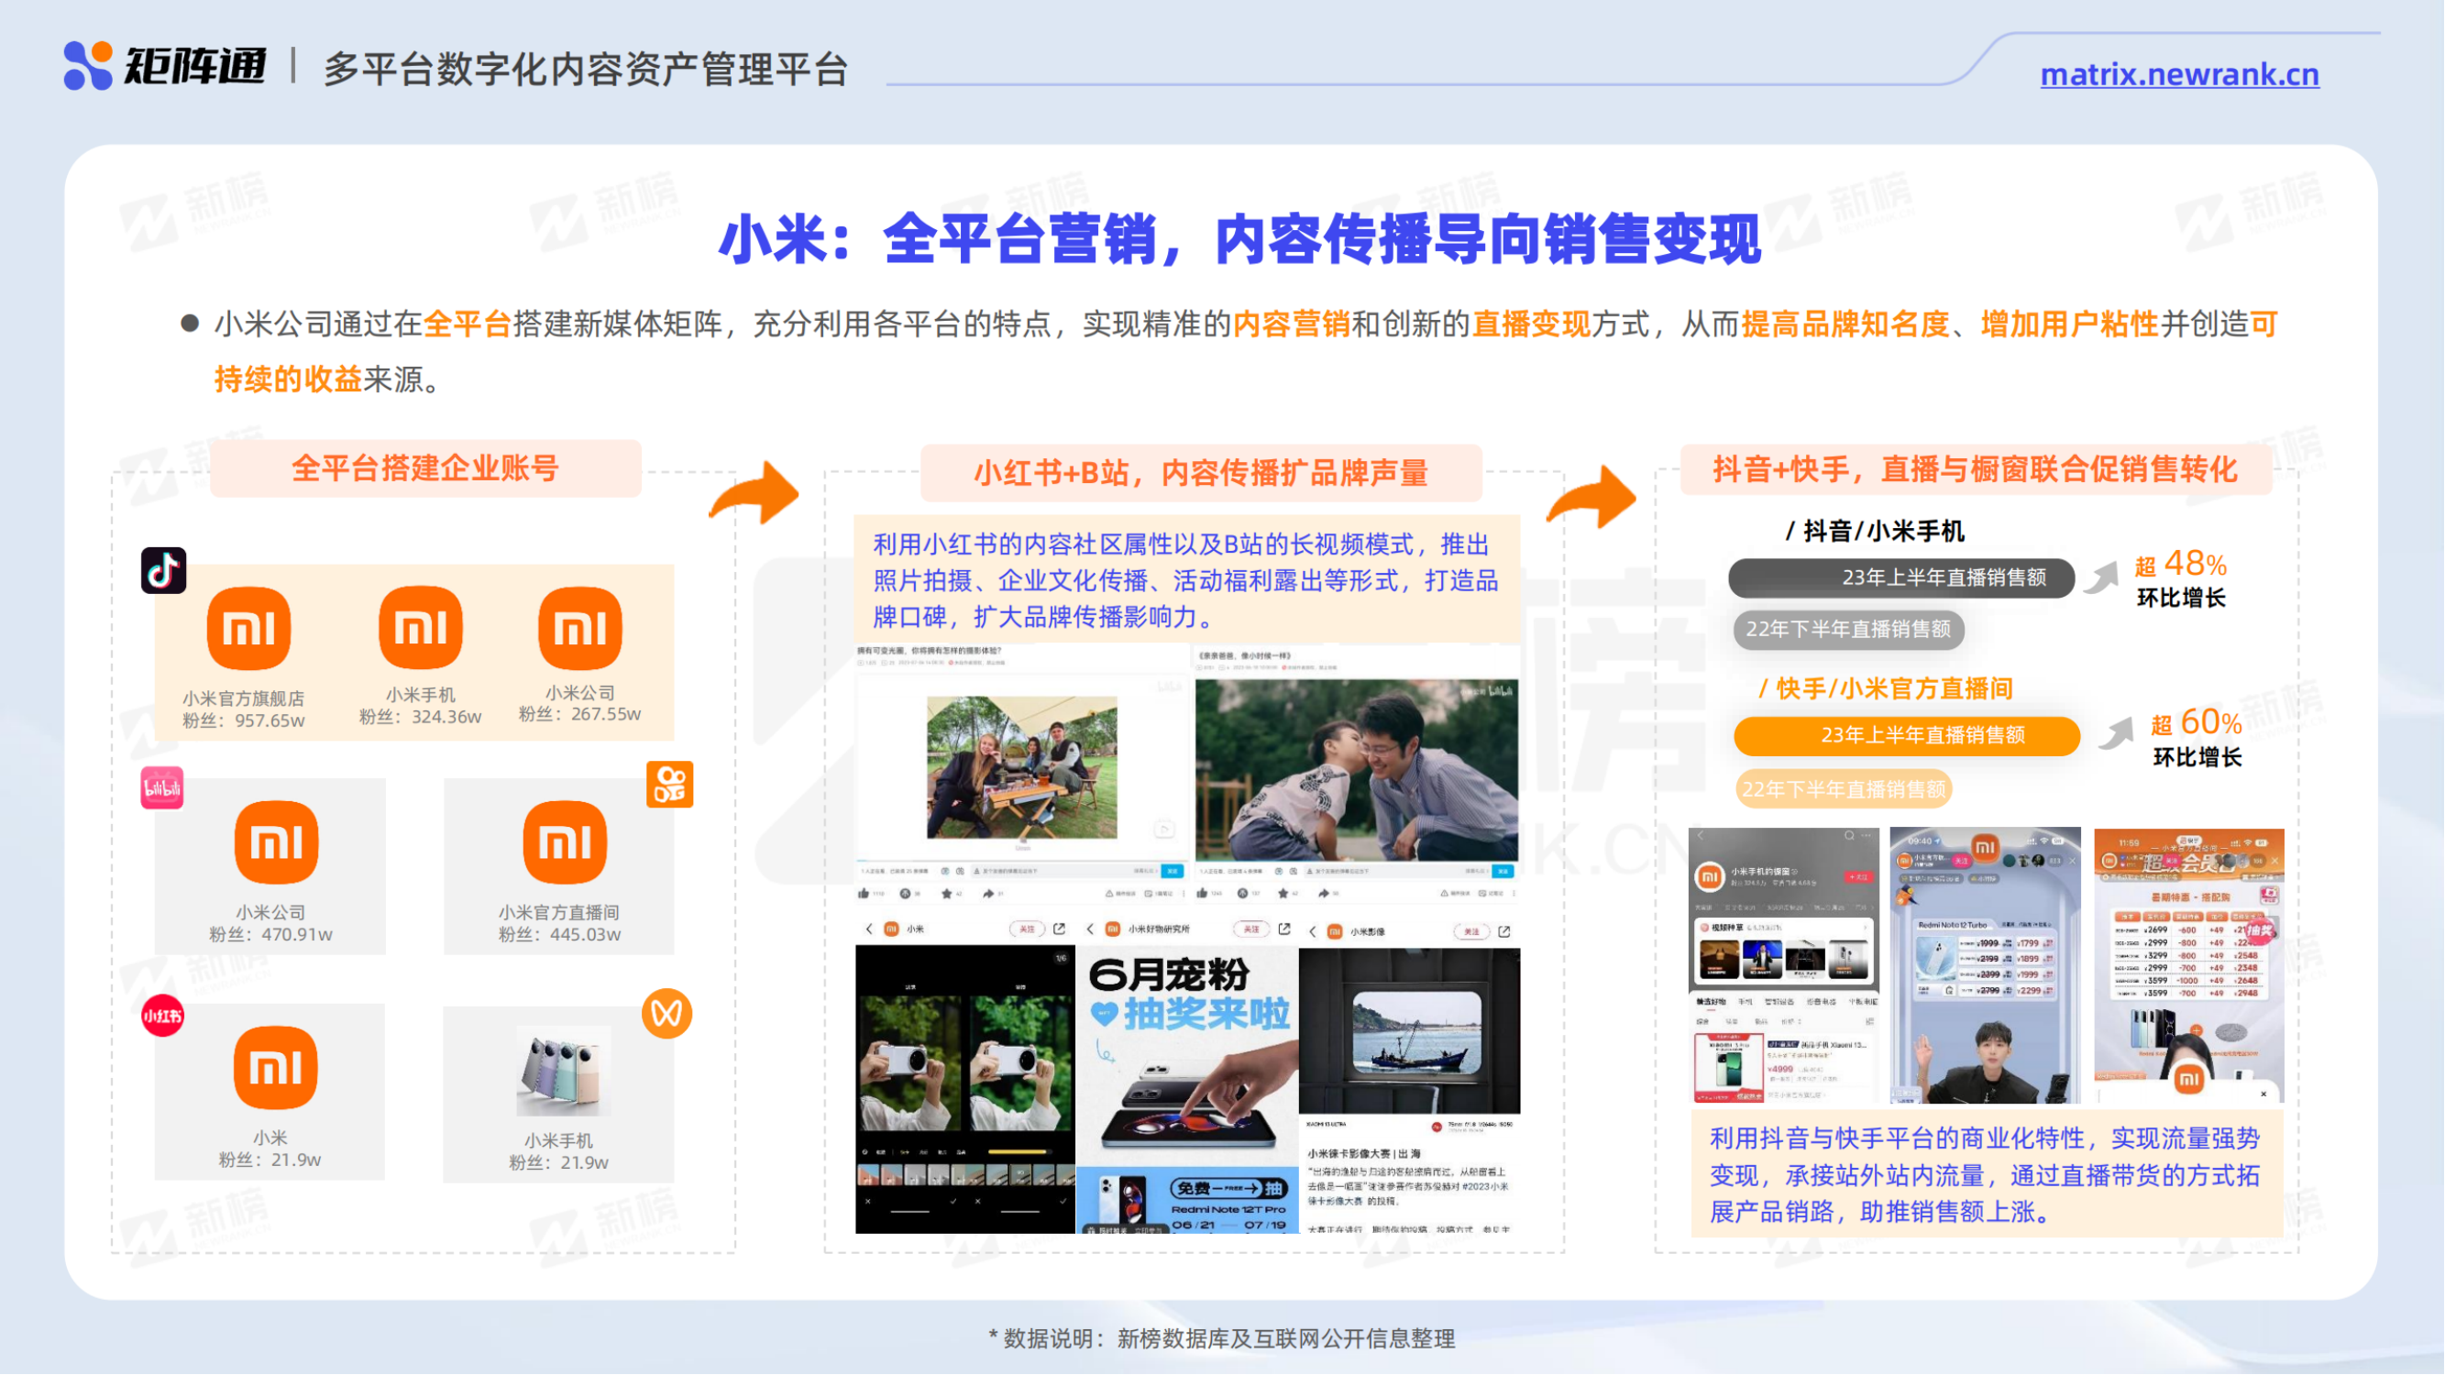Click the 小米官方旗舰店 Mi logo
This screenshot has width=2445, height=1375.
click(x=248, y=628)
